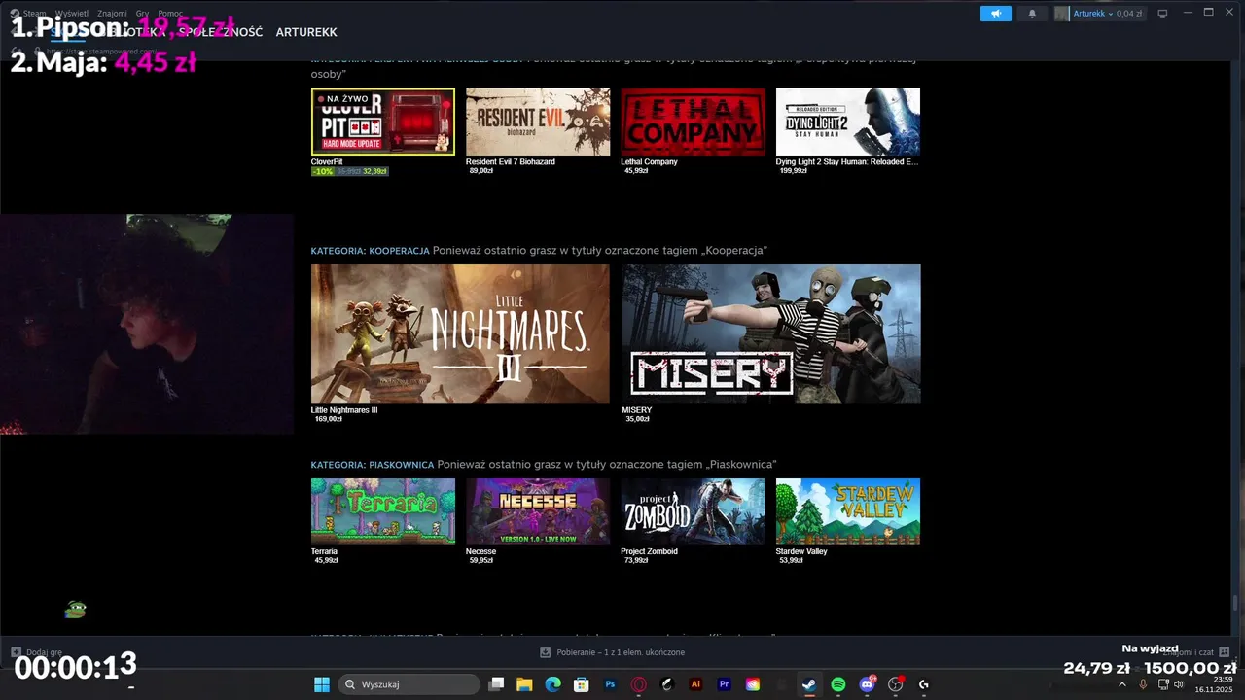Open Discord from the taskbar
1245x700 pixels.
[x=867, y=684]
